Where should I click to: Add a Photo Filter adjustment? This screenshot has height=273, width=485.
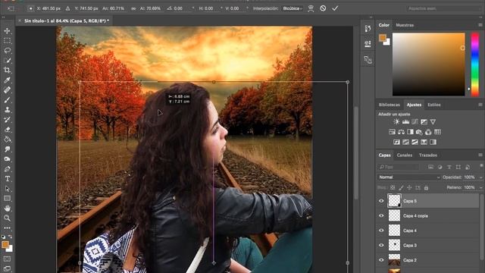click(419, 132)
